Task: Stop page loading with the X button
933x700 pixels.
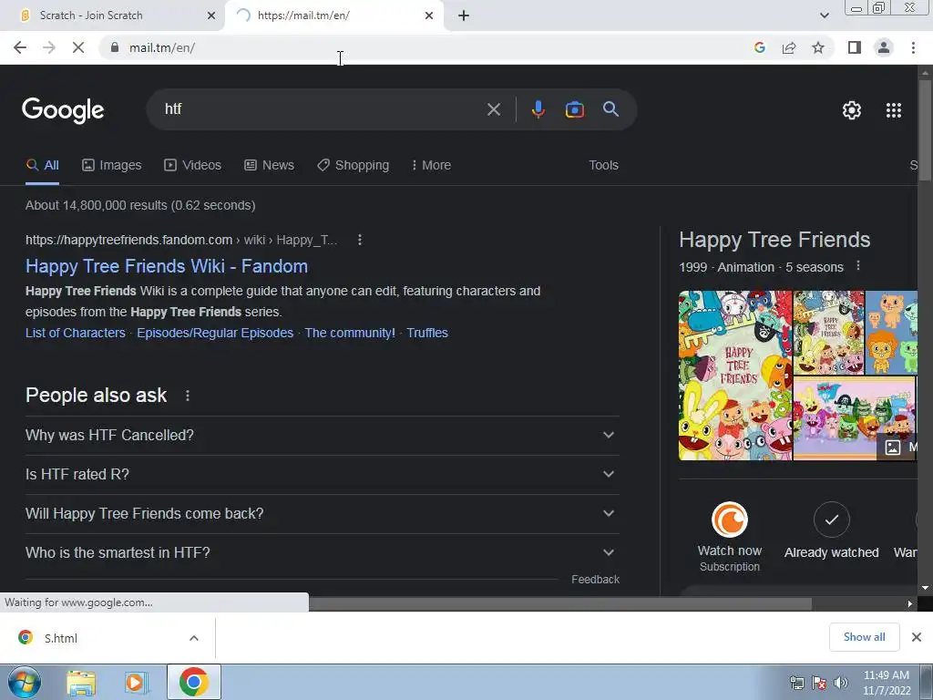Action: [78, 47]
